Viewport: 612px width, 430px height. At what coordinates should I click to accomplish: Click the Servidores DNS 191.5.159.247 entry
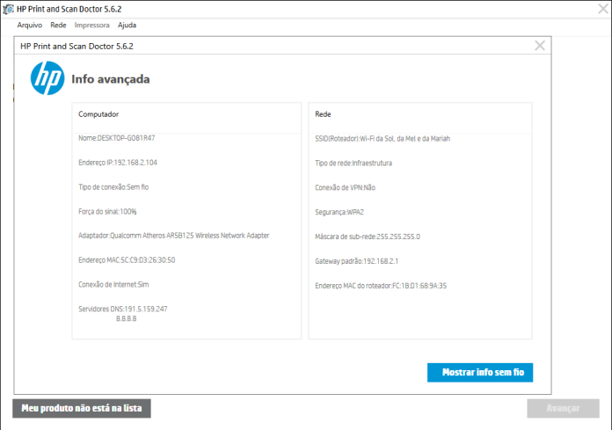click(x=123, y=309)
